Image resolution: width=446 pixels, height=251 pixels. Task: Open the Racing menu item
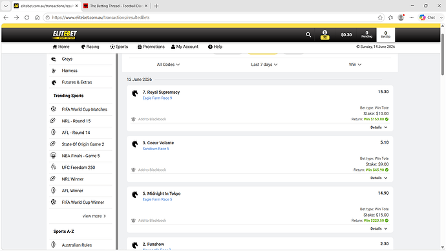[x=90, y=47]
